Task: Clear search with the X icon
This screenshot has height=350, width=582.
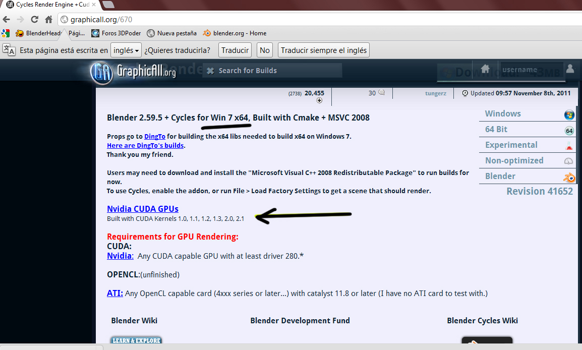Action: (210, 71)
